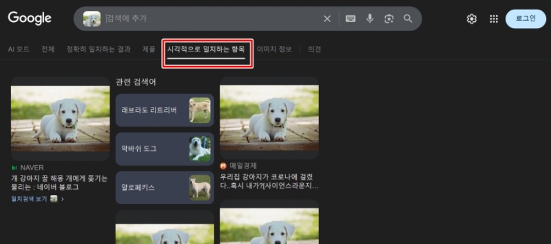Image resolution: width=551 pixels, height=244 pixels.
Task: Open the 이미지 정보 tab
Action: coord(274,49)
